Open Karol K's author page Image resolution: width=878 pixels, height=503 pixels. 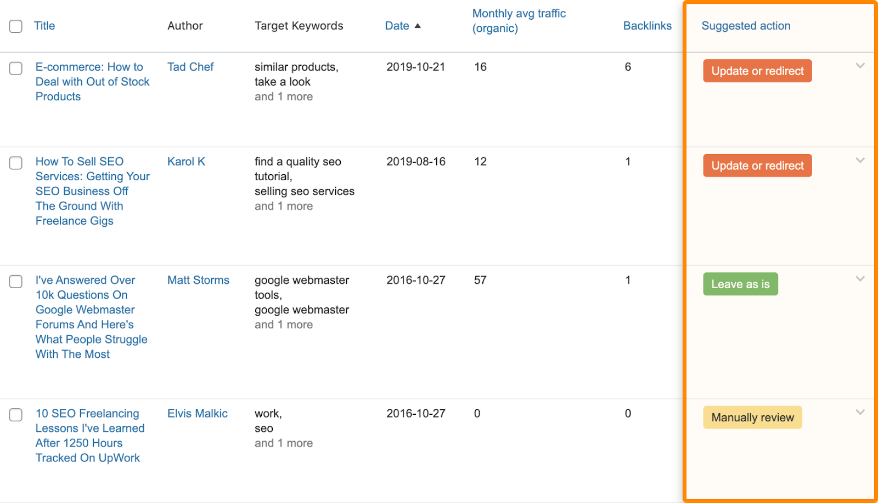(x=186, y=161)
